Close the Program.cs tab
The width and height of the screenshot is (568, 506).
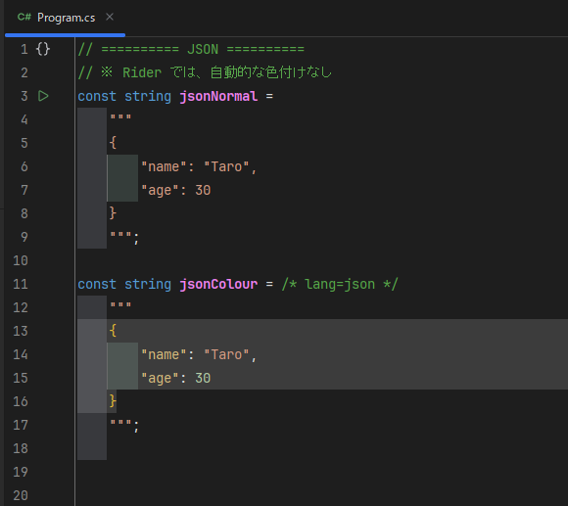tap(110, 17)
